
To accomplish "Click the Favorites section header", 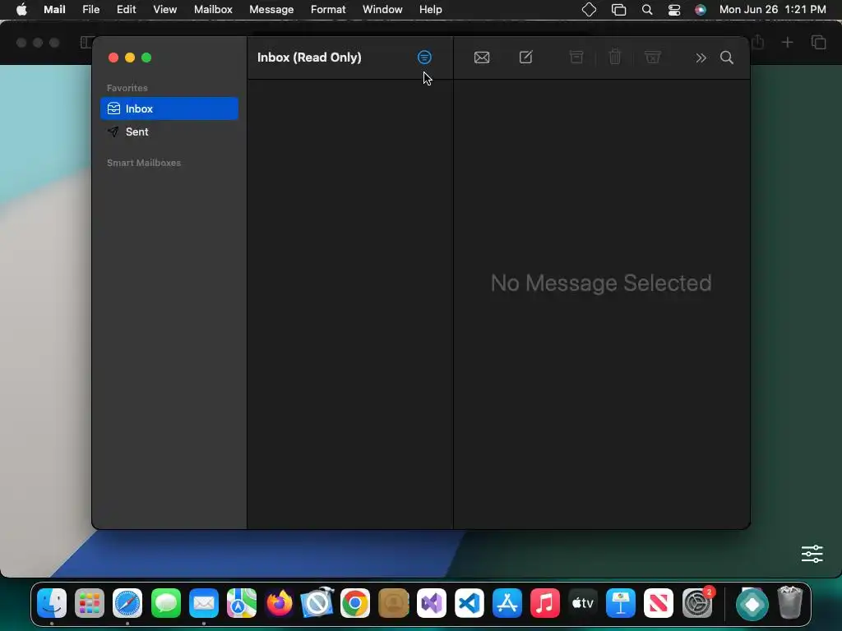I will tap(127, 88).
